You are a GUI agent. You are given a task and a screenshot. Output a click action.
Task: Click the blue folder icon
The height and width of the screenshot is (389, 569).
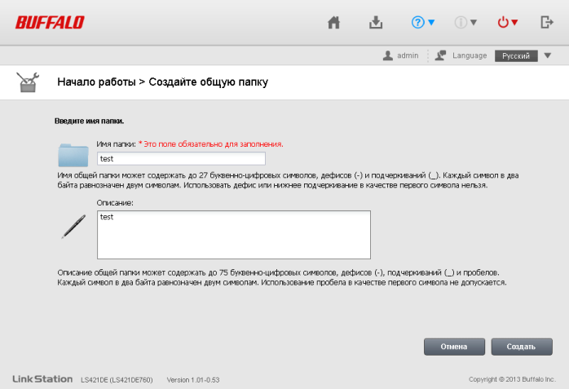(73, 155)
